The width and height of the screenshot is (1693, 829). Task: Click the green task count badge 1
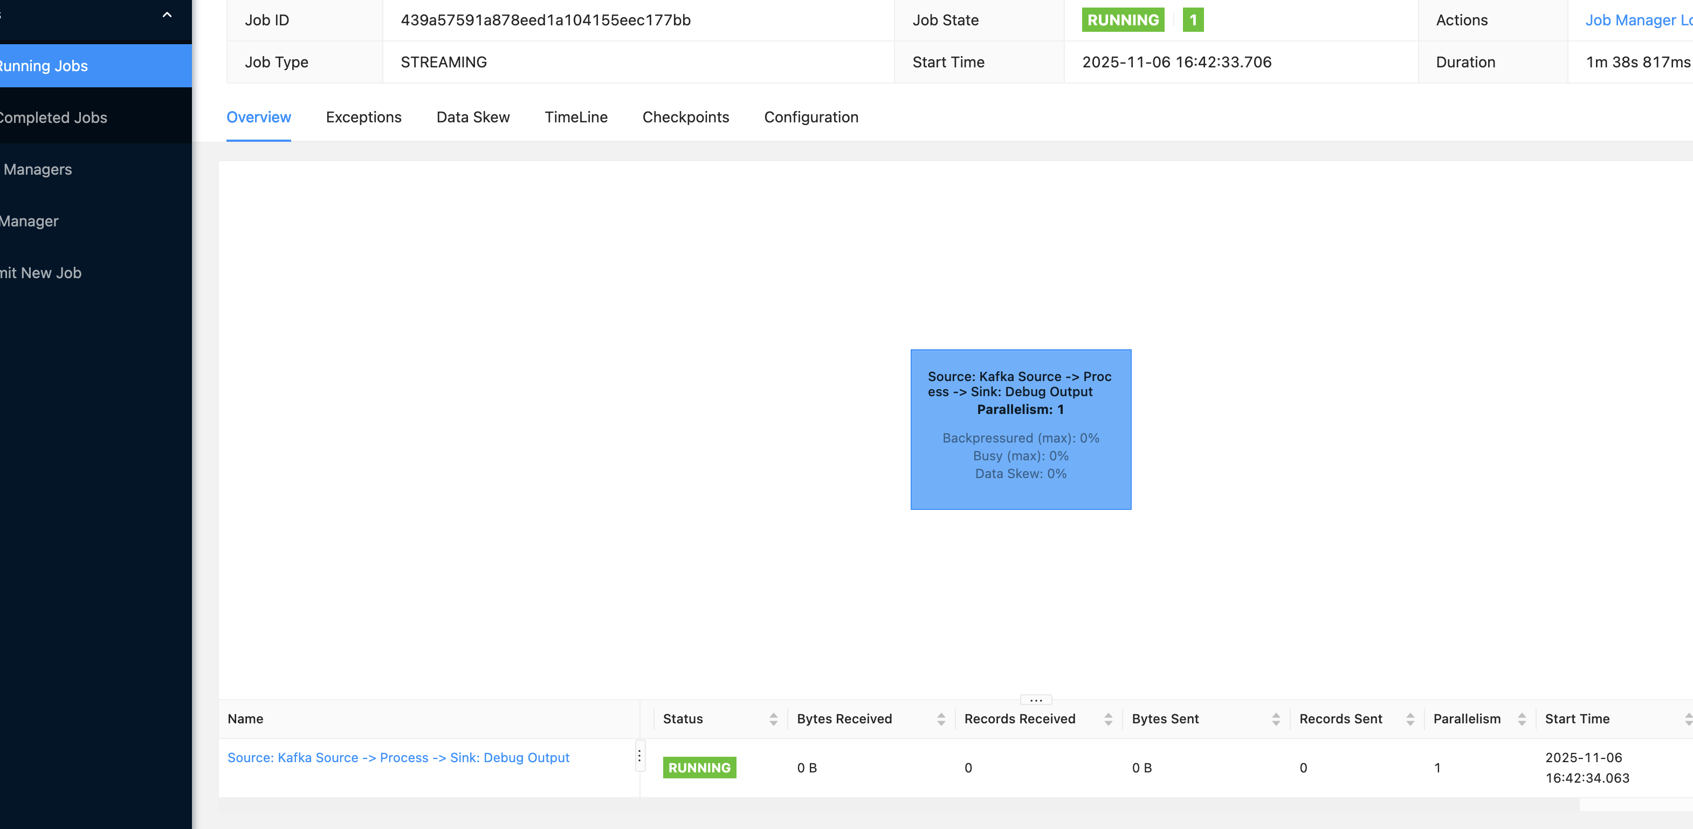[x=1193, y=20]
